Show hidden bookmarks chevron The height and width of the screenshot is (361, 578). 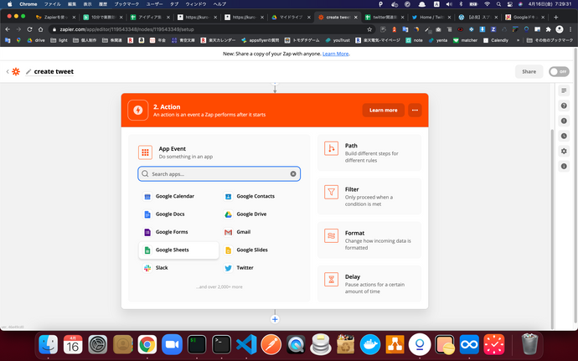pos(518,40)
